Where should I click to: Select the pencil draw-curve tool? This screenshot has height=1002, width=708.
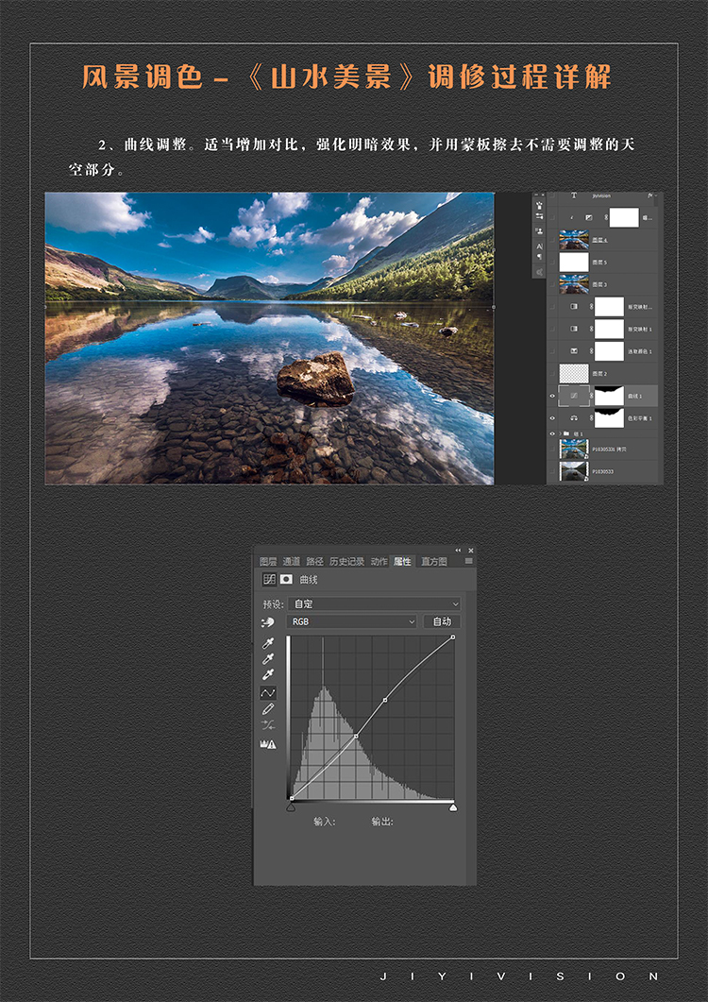(x=268, y=708)
